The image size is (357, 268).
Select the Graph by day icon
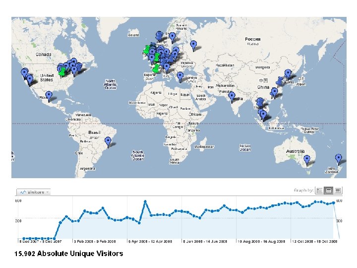point(320,191)
